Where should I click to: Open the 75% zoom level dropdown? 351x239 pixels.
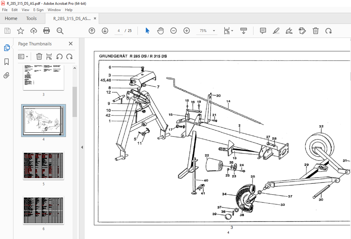click(x=214, y=31)
